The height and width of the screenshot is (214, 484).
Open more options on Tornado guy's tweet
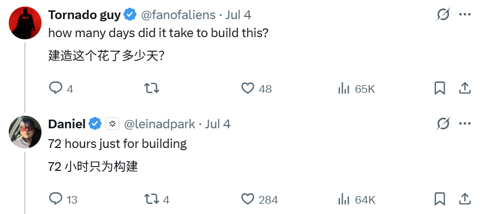464,15
